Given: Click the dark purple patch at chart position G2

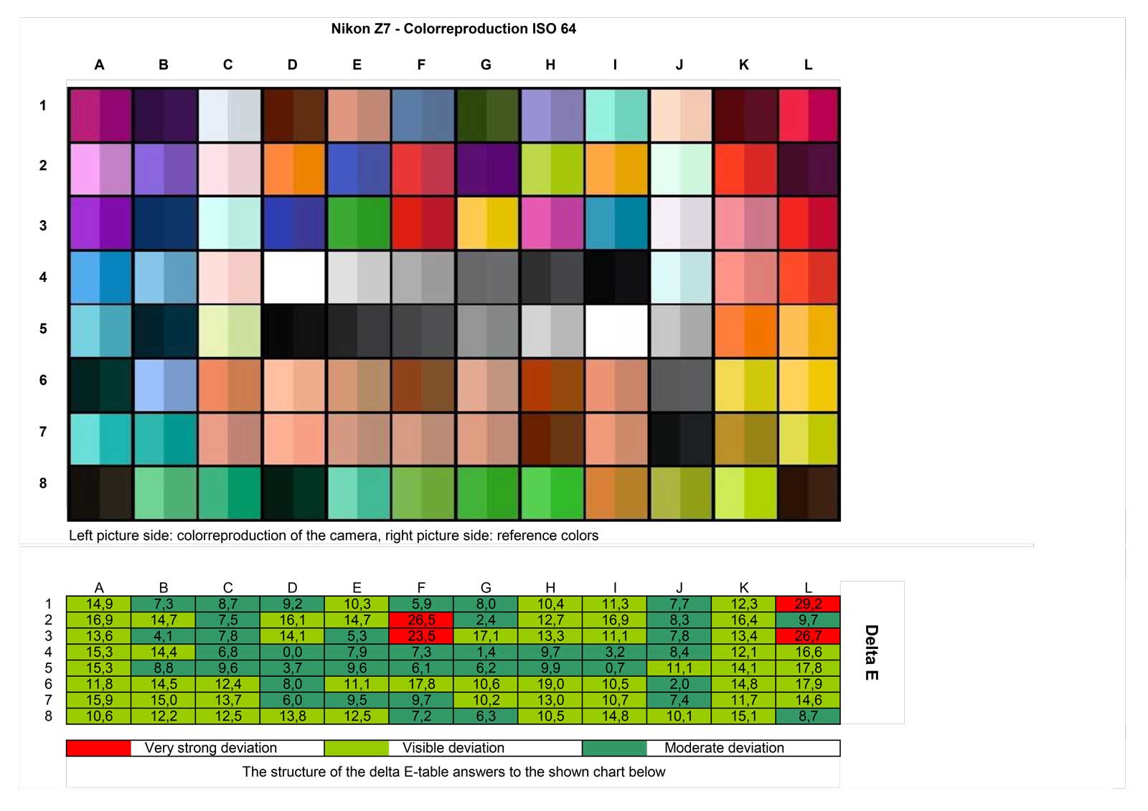Looking at the screenshot, I should tap(487, 169).
